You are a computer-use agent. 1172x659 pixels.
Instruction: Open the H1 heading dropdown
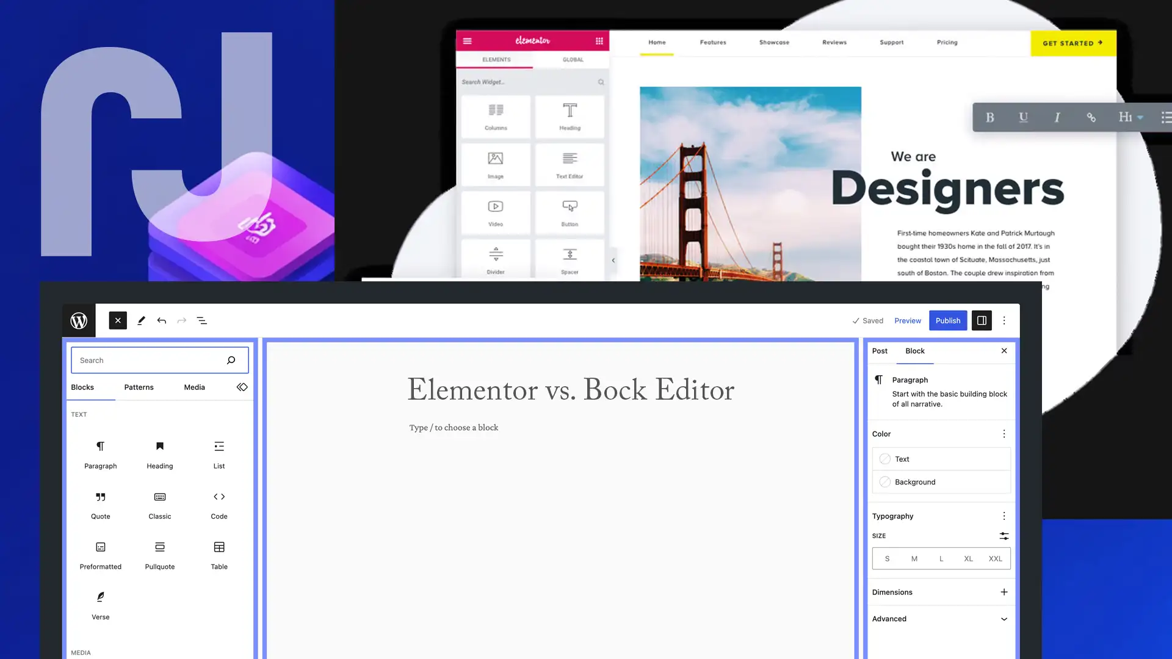click(1130, 117)
